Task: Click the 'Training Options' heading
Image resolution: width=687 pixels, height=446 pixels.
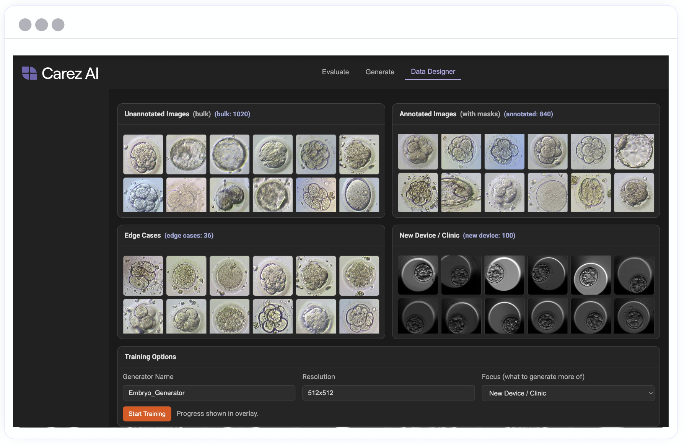Action: (x=150, y=356)
